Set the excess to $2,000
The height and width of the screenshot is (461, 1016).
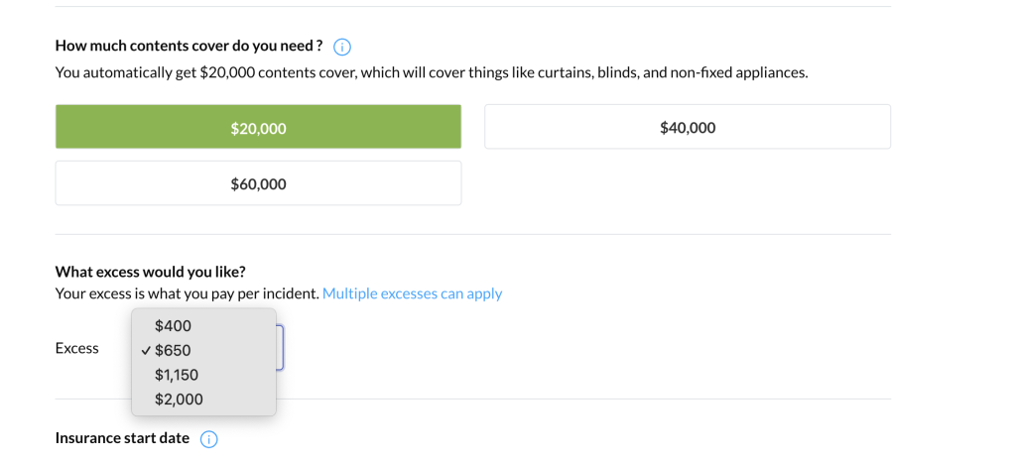point(179,400)
